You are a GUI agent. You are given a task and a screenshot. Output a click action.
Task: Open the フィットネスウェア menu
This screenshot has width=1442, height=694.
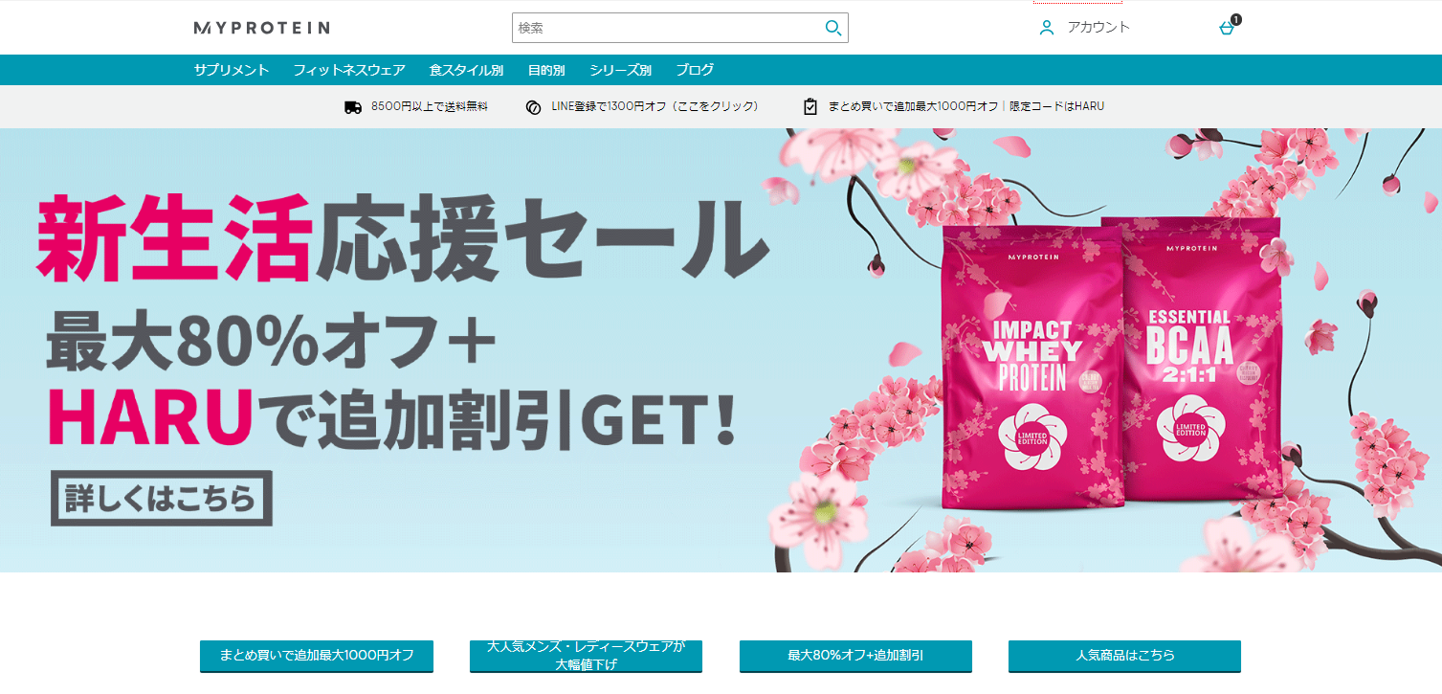(349, 70)
